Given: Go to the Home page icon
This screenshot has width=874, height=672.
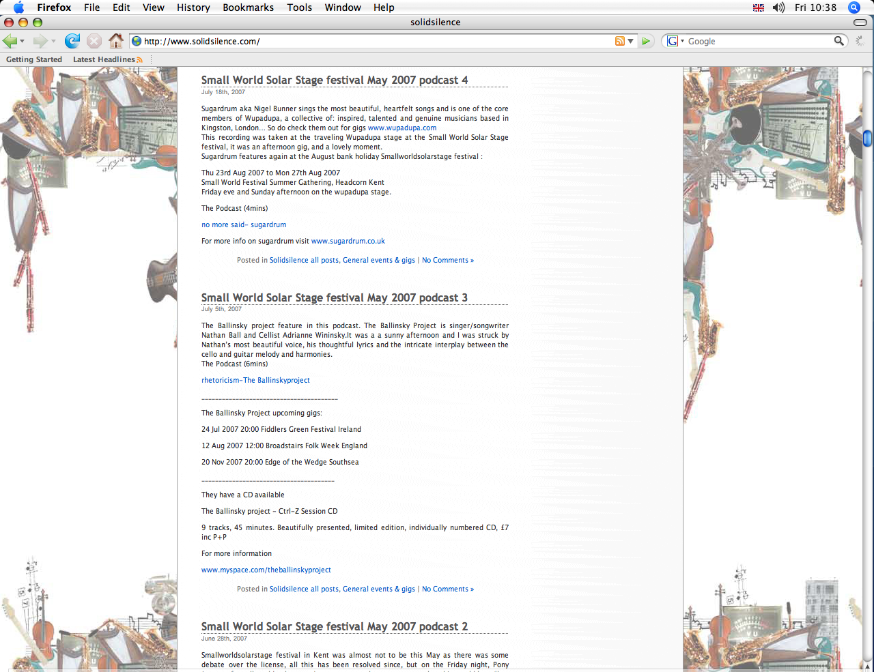Looking at the screenshot, I should pyautogui.click(x=116, y=41).
